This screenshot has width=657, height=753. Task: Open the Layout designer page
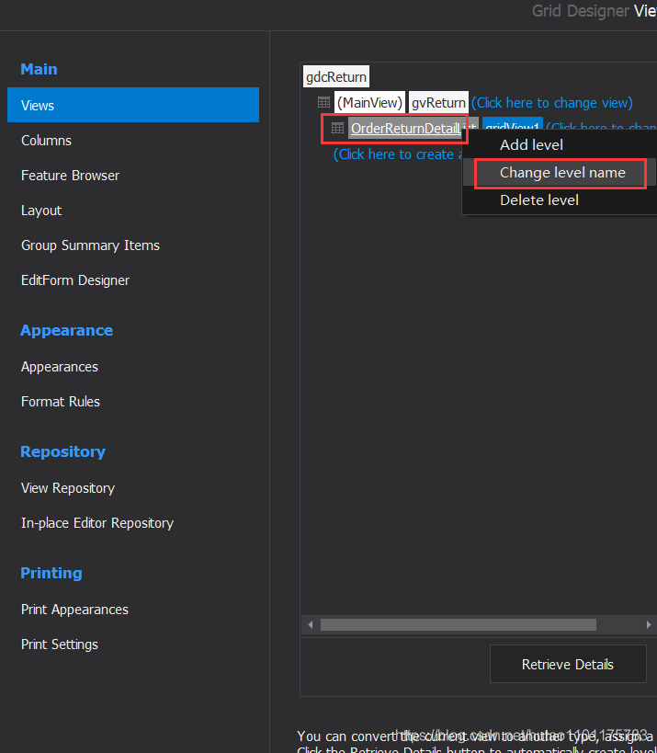[40, 210]
